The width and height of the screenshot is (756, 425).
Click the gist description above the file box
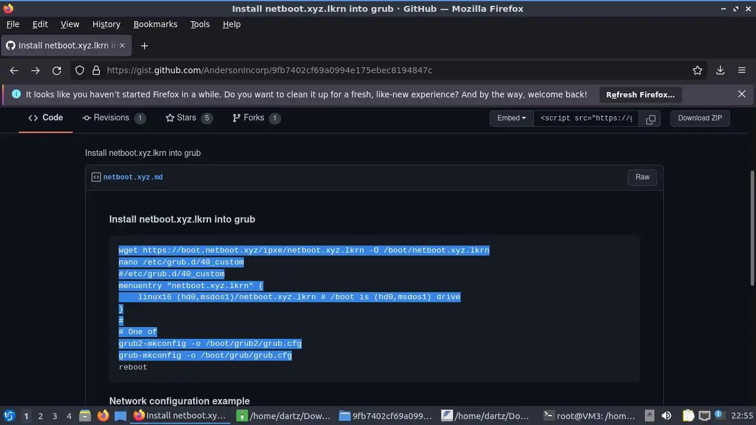pos(143,153)
